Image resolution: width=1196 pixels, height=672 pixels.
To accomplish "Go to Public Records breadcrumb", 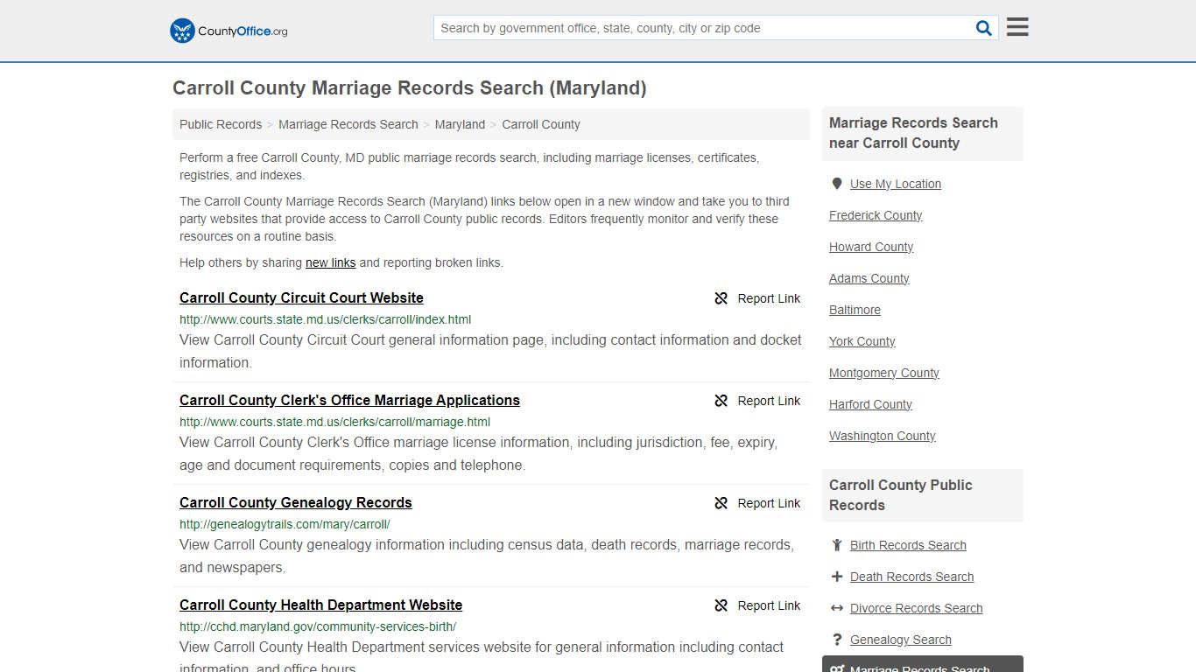I will [221, 124].
